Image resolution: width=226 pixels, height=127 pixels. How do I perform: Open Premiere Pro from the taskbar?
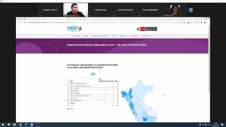point(37,125)
